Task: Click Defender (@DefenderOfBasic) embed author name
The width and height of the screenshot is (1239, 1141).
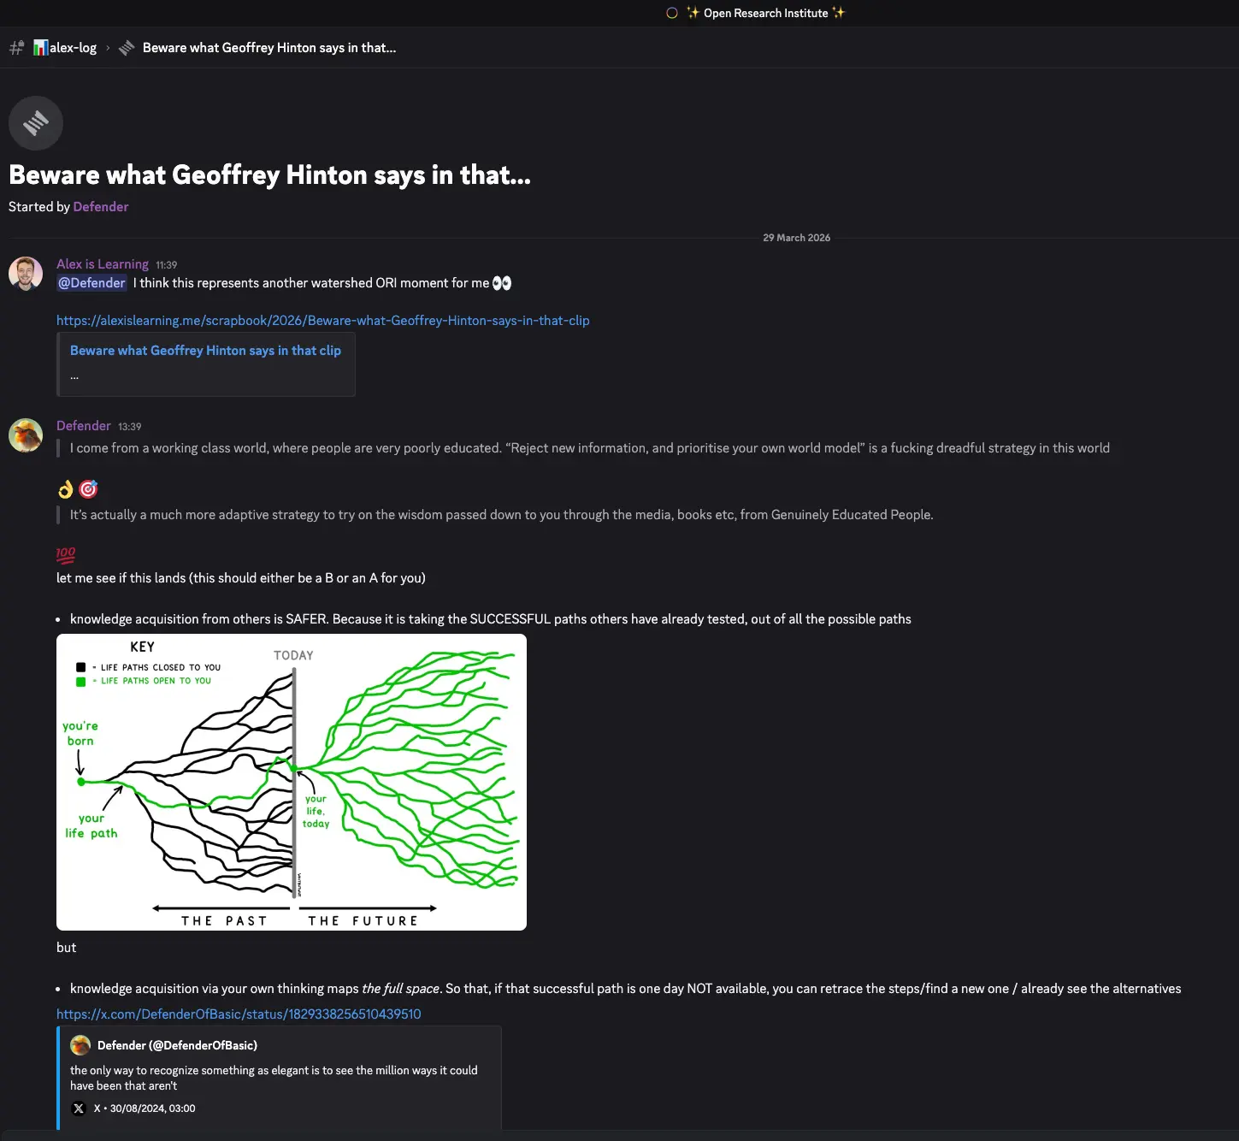Action: [x=177, y=1045]
